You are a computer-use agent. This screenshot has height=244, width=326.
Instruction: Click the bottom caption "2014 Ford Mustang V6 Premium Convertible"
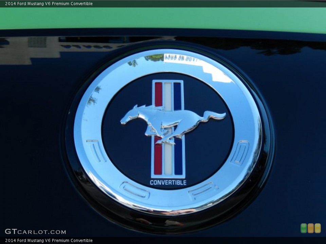pos(49,241)
